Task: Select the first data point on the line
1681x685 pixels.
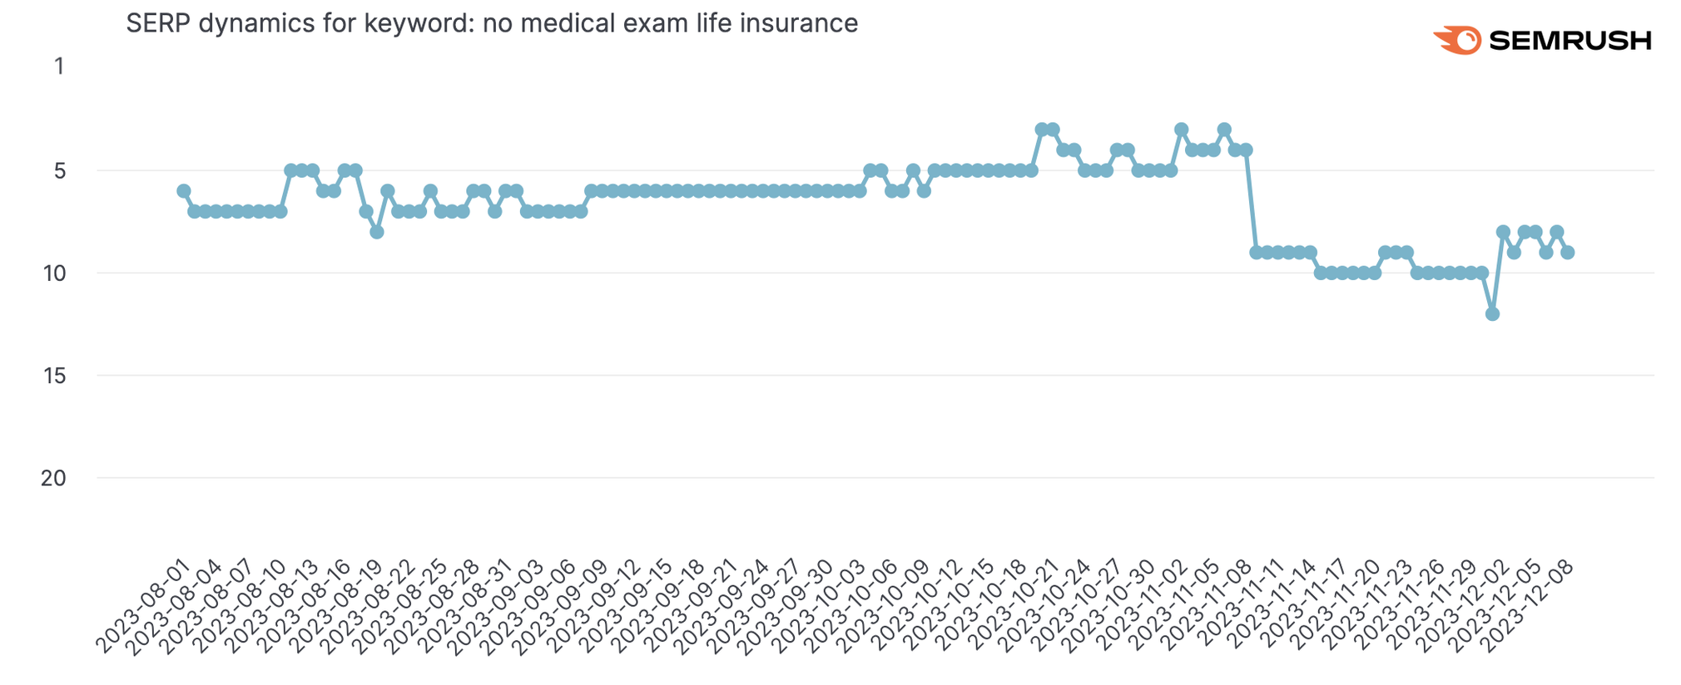Action: (184, 191)
